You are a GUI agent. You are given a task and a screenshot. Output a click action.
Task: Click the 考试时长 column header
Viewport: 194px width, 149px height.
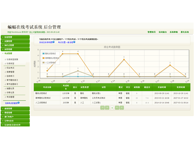[x=66, y=87]
